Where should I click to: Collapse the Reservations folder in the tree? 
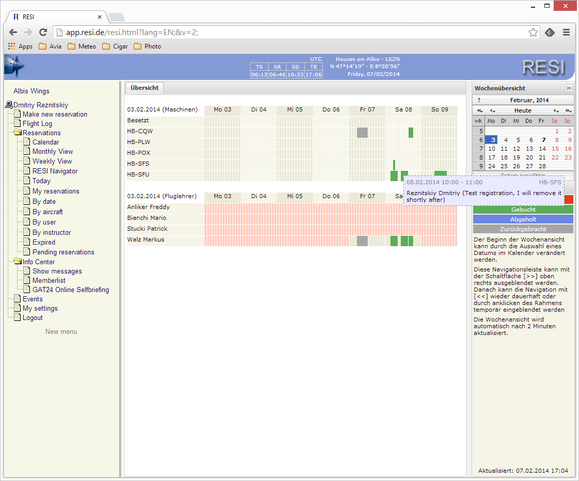click(x=18, y=133)
